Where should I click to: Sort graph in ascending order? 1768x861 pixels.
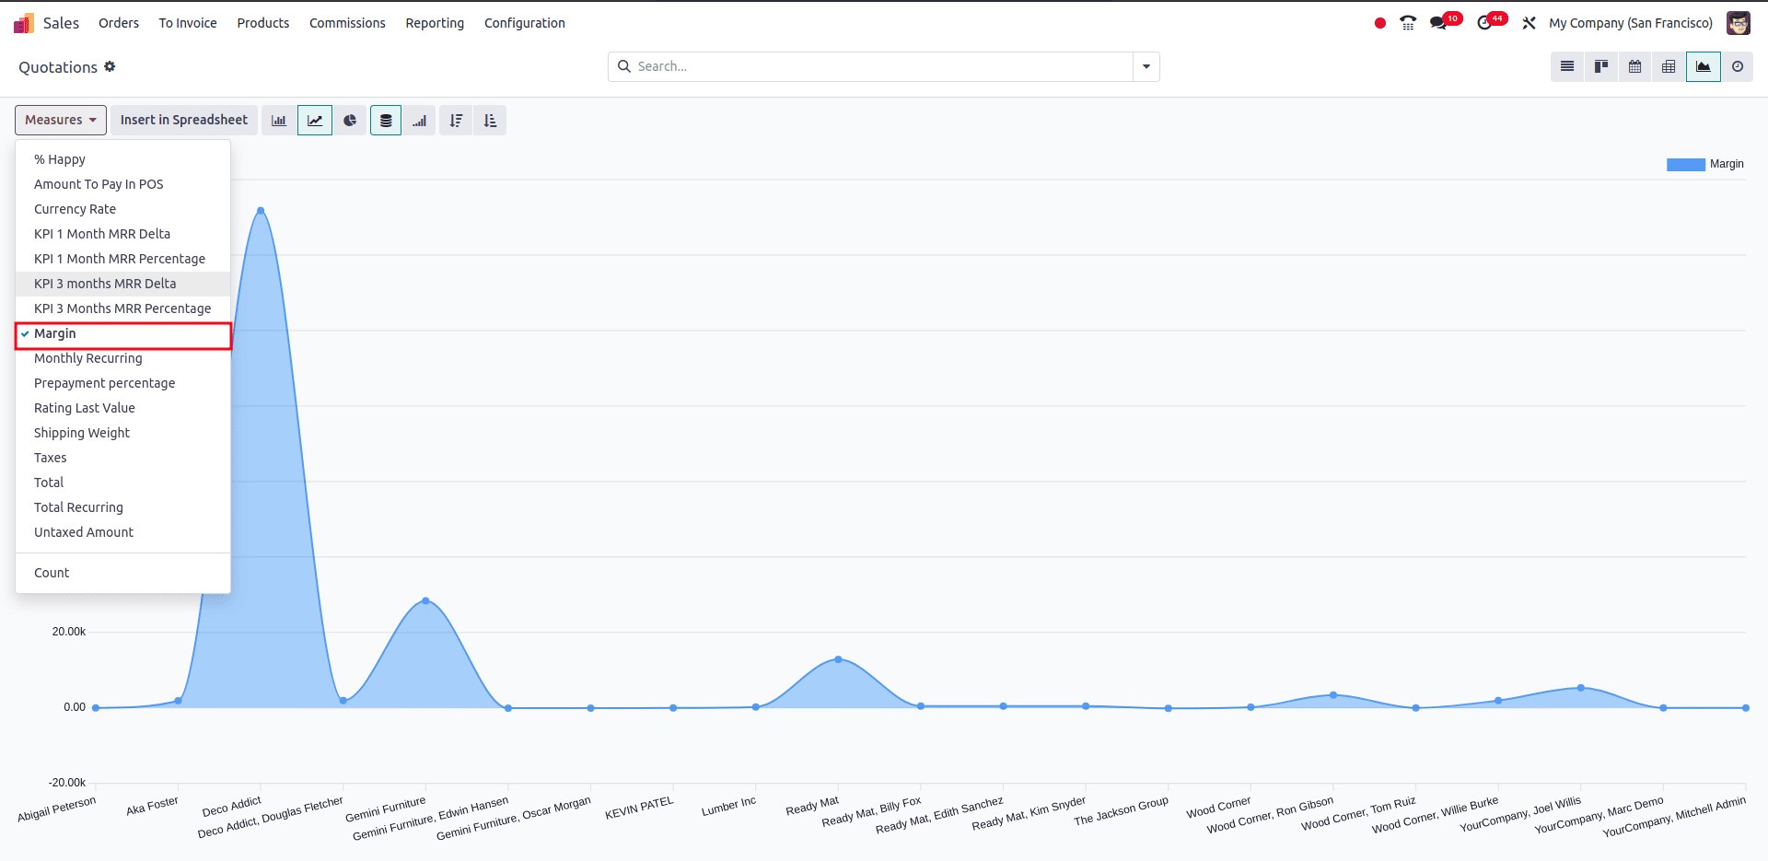tap(490, 121)
